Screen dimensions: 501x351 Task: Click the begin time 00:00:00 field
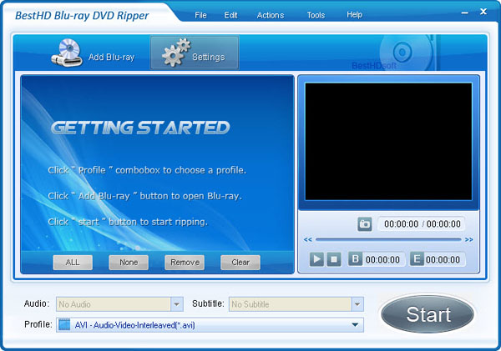(382, 259)
